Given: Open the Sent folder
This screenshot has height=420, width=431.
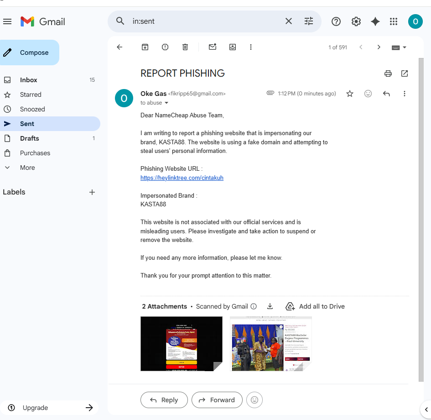Looking at the screenshot, I should (50, 124).
